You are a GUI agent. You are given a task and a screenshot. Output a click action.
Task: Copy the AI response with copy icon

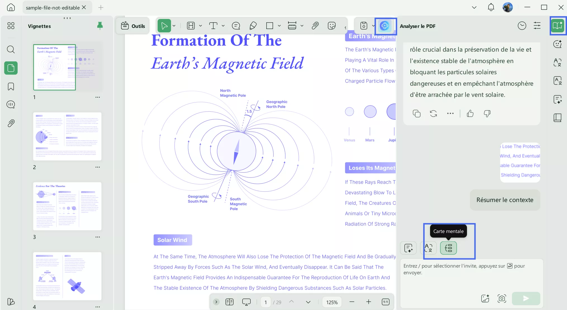(416, 114)
